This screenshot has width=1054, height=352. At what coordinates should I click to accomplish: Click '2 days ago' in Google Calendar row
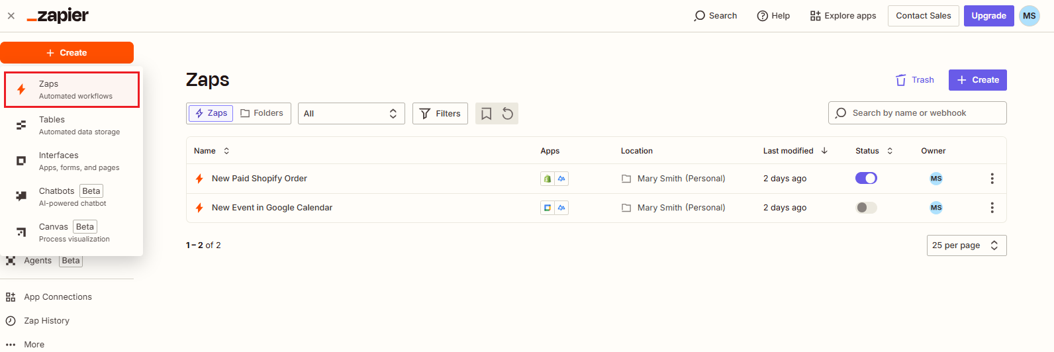pos(785,208)
